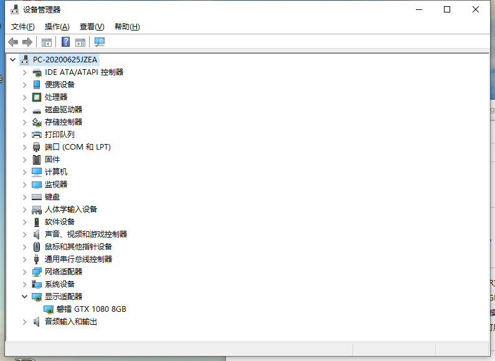The image size is (495, 361).
Task: Select the 端口 (COM 和 LPT) label
Action: click(x=78, y=147)
